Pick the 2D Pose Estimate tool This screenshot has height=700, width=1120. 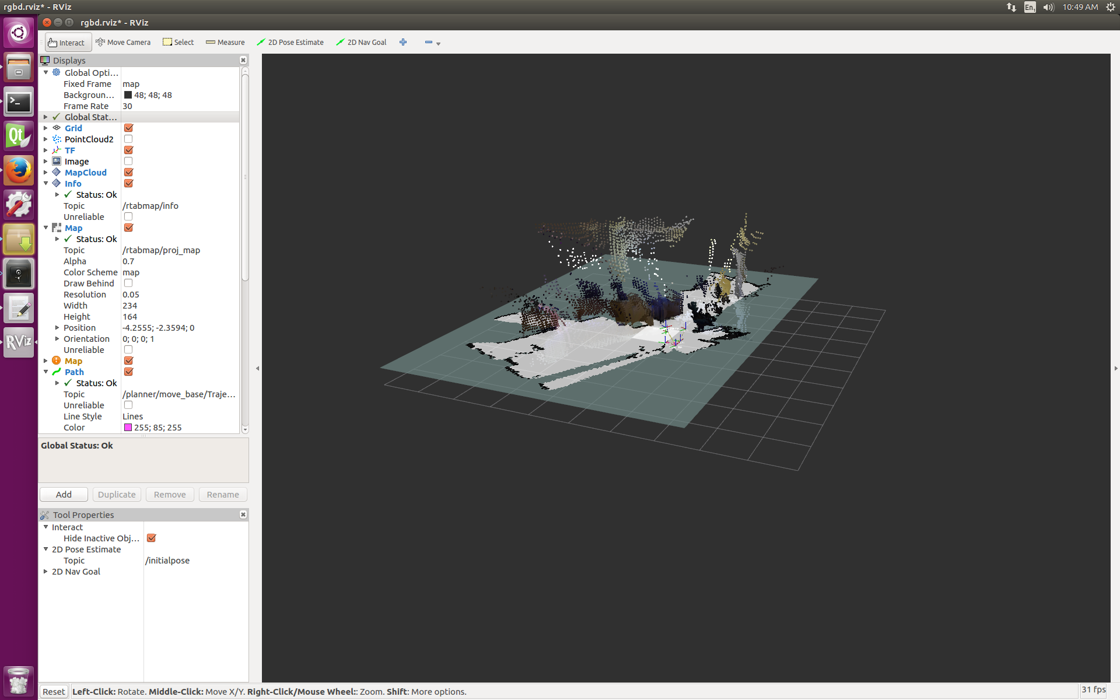click(290, 43)
